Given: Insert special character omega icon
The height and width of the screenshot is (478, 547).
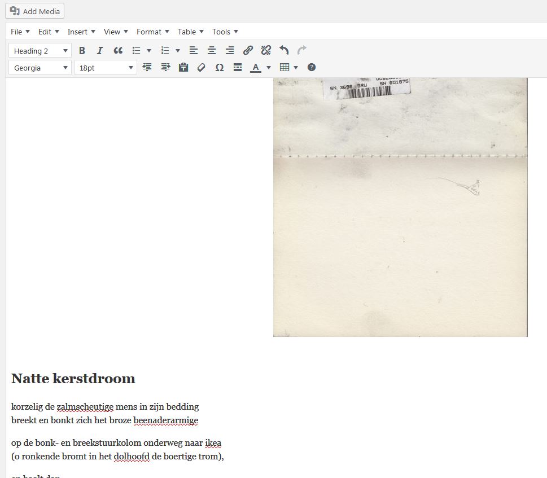Looking at the screenshot, I should click(220, 67).
